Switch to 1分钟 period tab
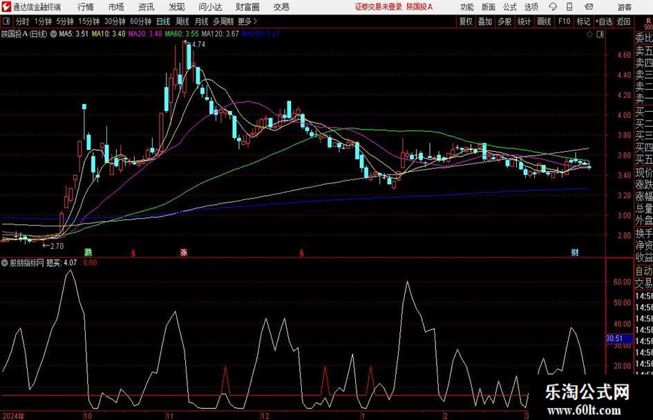Screen dimensions: 653x420 (43, 21)
